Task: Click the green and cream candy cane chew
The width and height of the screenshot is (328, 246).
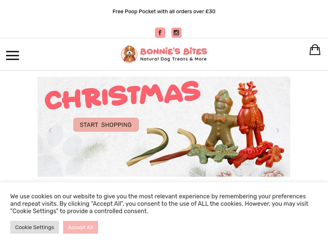Action: (x=147, y=147)
